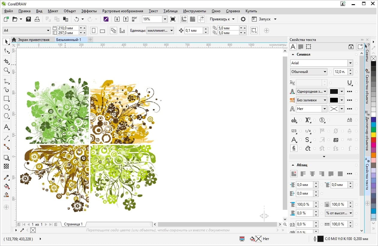Toggle the underline text style button
The width and height of the screenshot is (378, 246).
pos(349,83)
